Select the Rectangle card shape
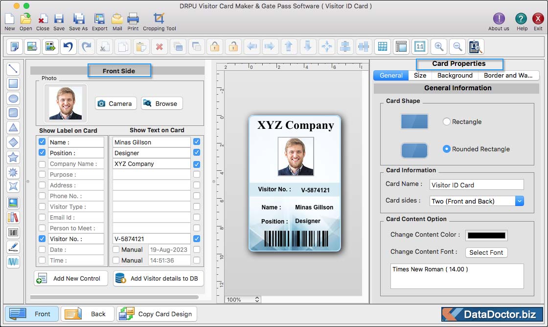 (446, 122)
